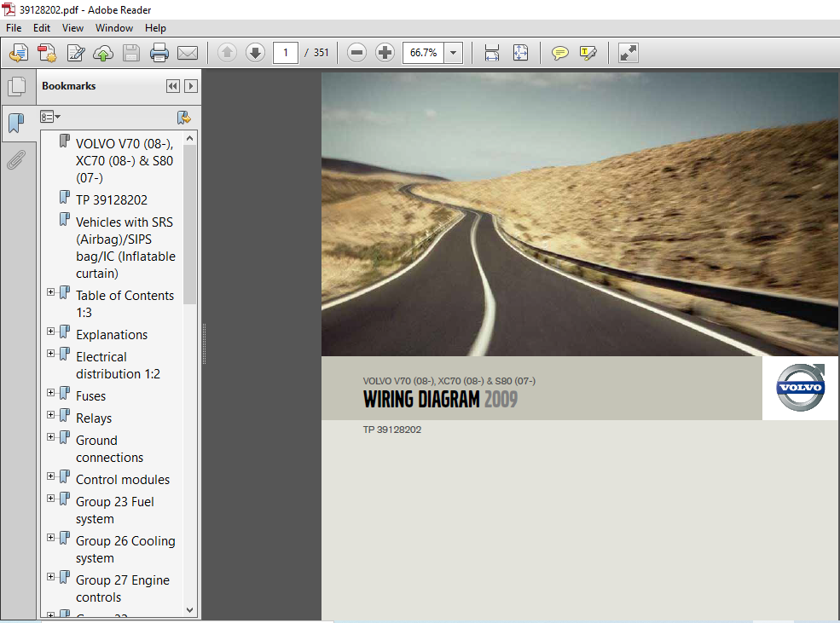Go to previous page arrow
Viewport: 840px width, 623px height.
pos(227,53)
